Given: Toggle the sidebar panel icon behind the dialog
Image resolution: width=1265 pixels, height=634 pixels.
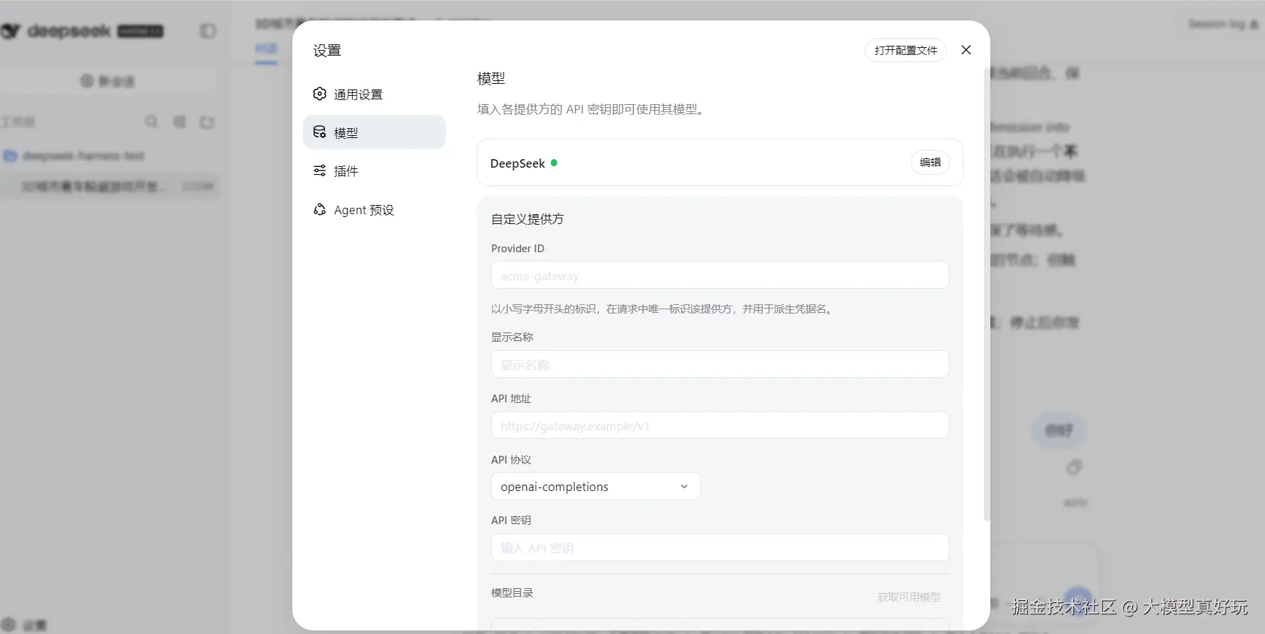Looking at the screenshot, I should click(208, 31).
